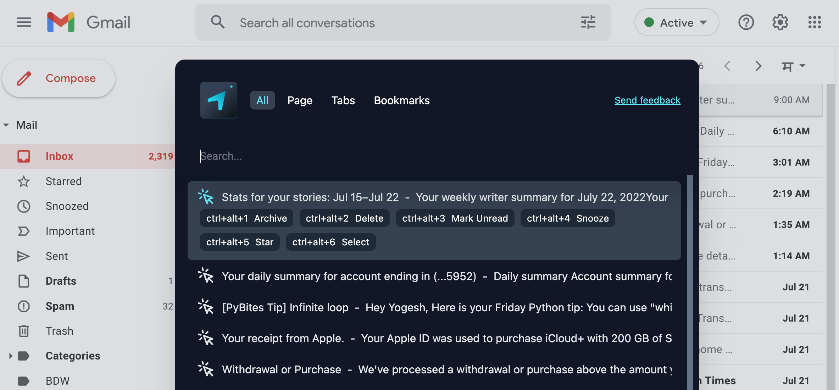Open Gmail settings gear icon

(780, 22)
